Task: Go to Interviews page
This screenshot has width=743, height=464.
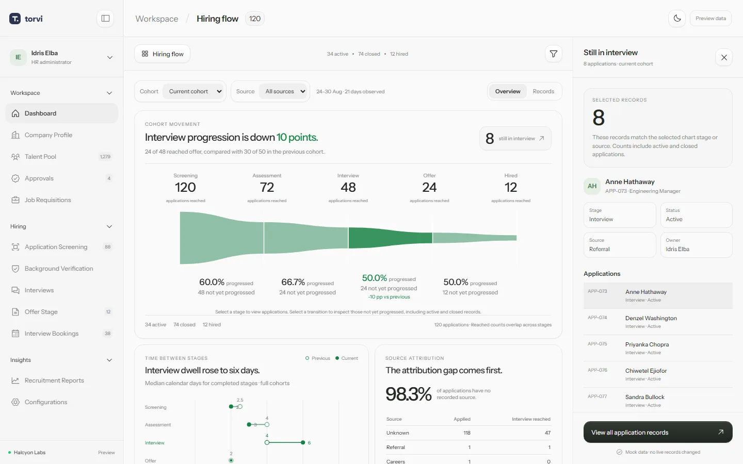Action: pos(61,290)
